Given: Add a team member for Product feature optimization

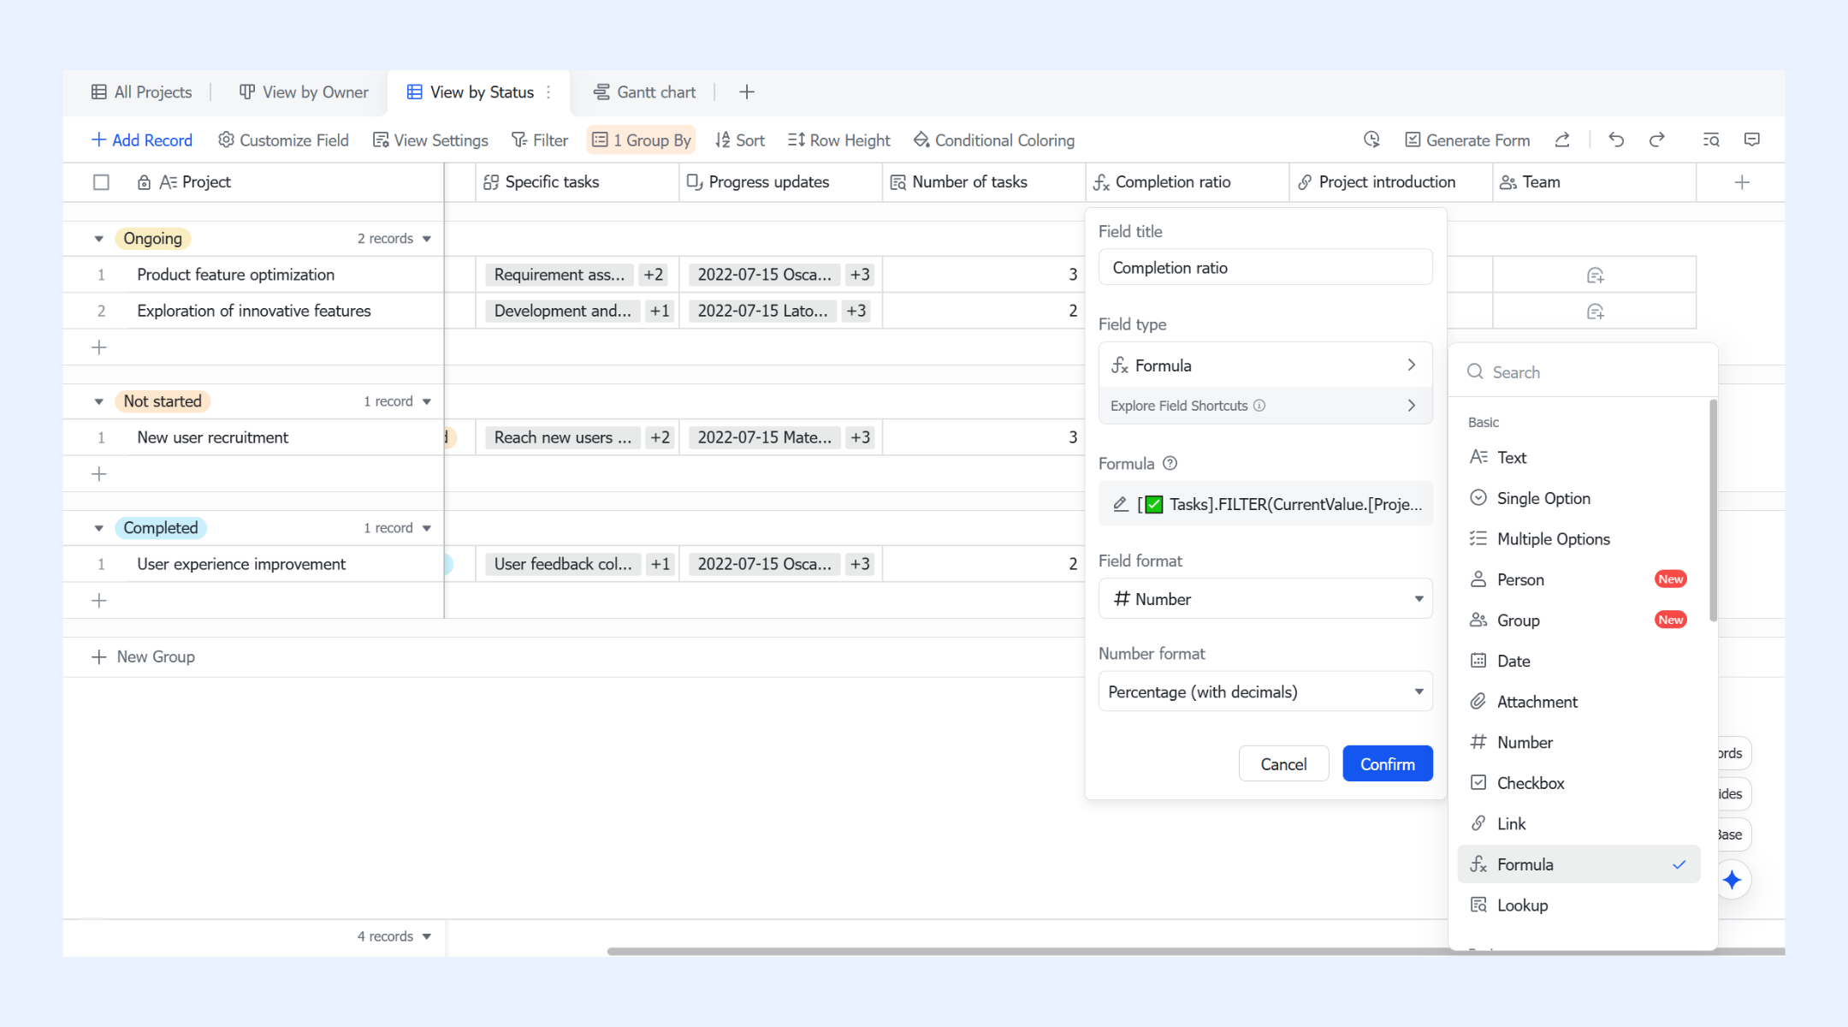Looking at the screenshot, I should [x=1595, y=275].
